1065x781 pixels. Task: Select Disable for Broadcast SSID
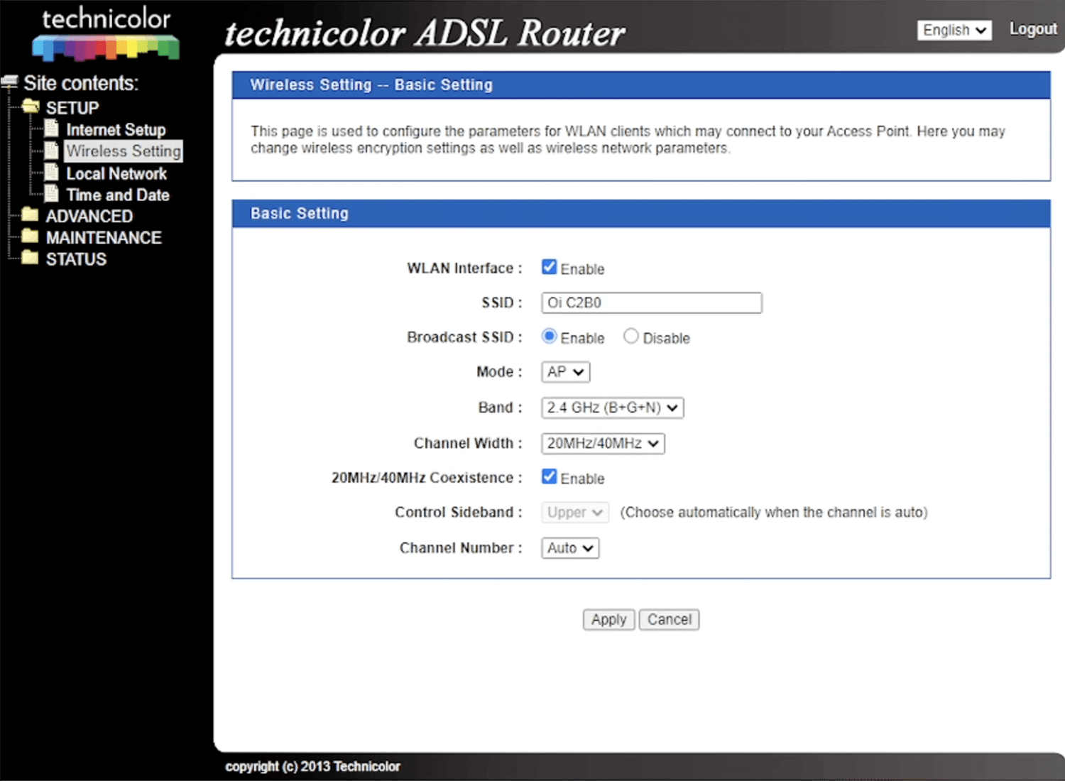coord(630,337)
